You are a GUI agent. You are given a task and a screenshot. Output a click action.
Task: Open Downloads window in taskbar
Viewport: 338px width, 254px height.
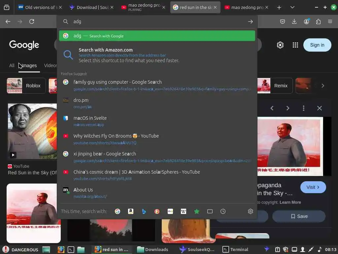(152, 249)
